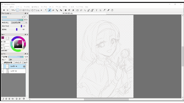Select the Bucket fill tool
Viewport: 184px width, 103px height.
tap(69, 10)
